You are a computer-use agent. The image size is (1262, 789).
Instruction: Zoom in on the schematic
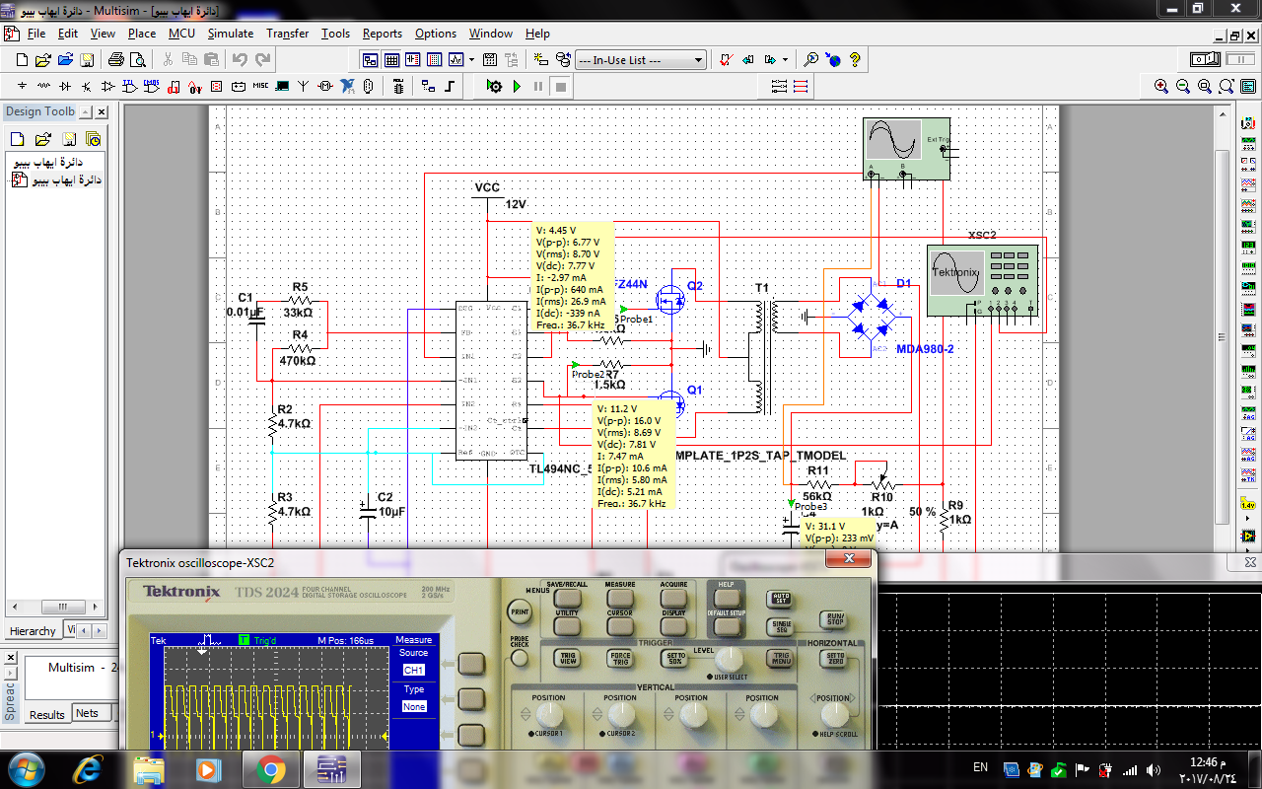[1161, 86]
